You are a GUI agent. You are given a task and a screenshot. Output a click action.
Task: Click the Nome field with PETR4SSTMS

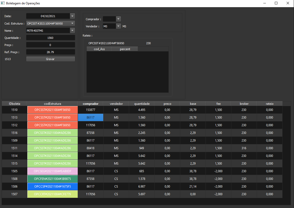click(48, 31)
